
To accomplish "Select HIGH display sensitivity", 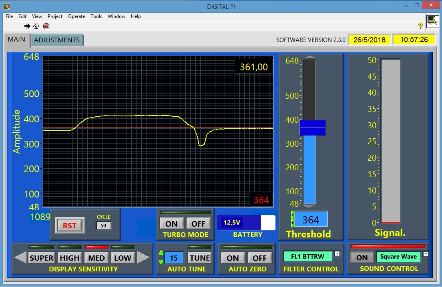I will [70, 258].
